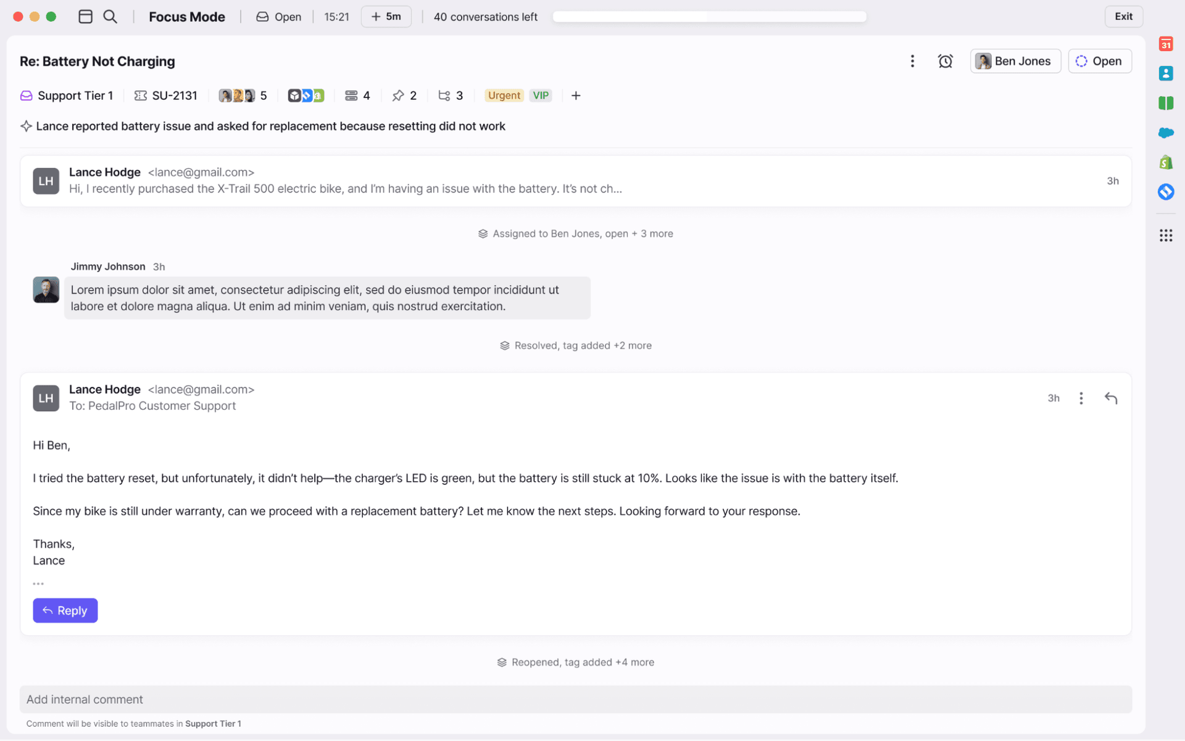Image resolution: width=1185 pixels, height=741 pixels.
Task: Click the snooze alarm clock icon
Action: (x=945, y=61)
